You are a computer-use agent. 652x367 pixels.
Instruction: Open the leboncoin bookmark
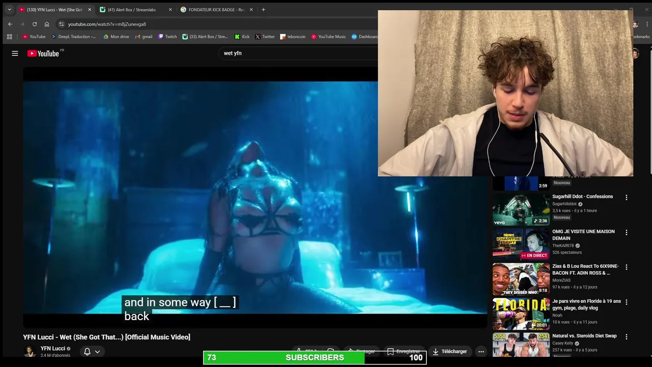[x=293, y=37]
